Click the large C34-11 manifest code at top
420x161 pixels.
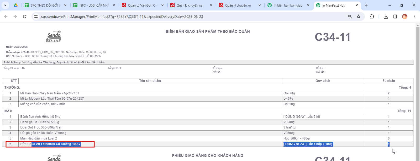(x=333, y=37)
